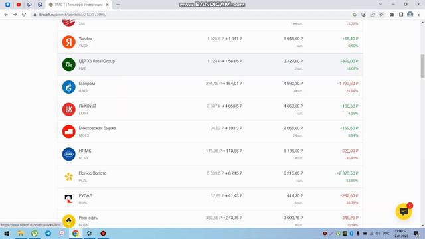425x239 pixels.
Task: Click Lukoil price 3 887 ₽ → 4 053,5 ₽
Action: click(x=224, y=106)
